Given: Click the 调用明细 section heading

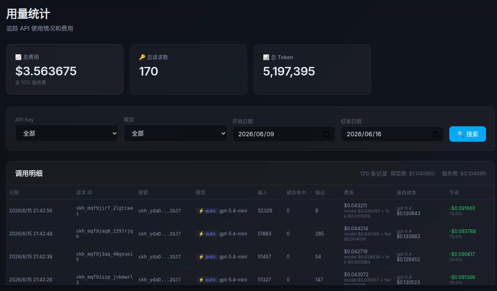Looking at the screenshot, I should [x=29, y=174].
